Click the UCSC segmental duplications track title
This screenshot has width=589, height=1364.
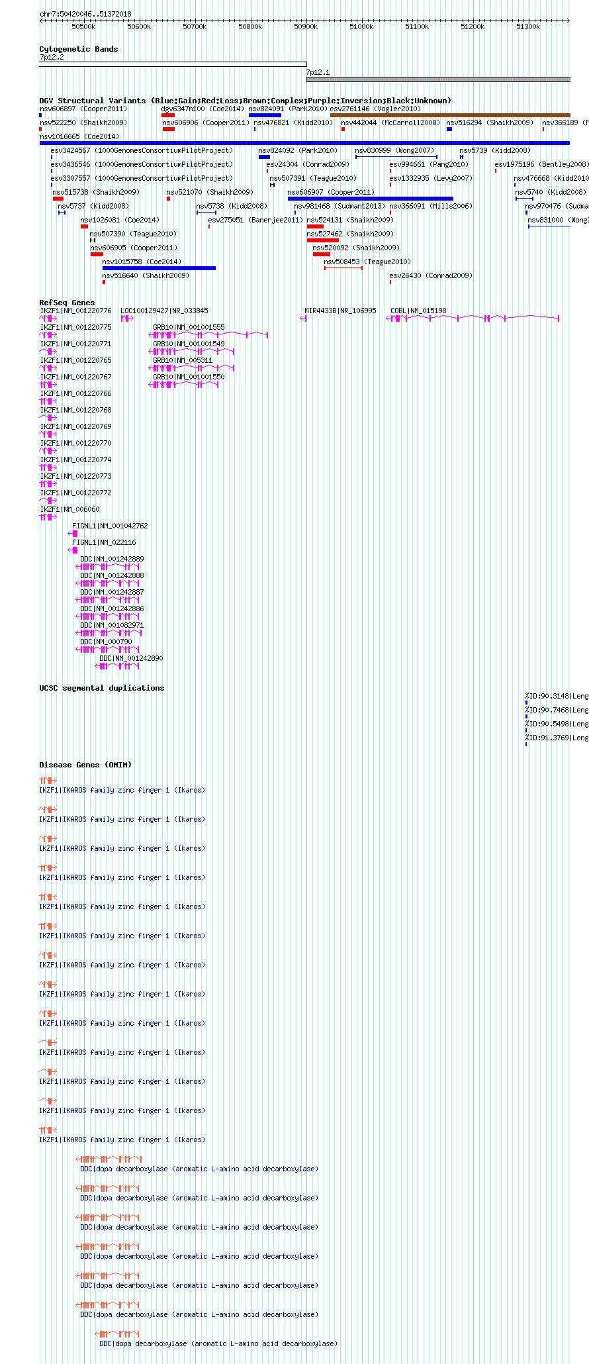click(x=102, y=688)
